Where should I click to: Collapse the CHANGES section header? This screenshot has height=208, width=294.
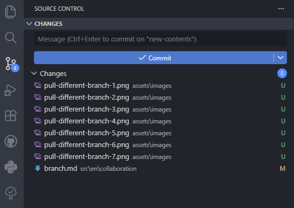(x=159, y=24)
